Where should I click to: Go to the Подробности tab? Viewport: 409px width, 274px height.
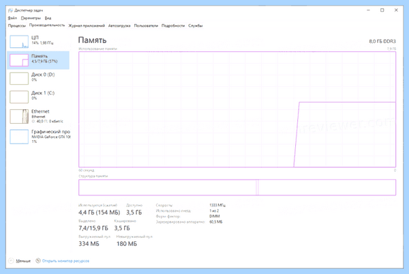pos(173,25)
